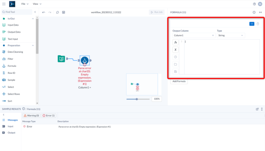Open the Type String dropdown
Viewport: 265px width, 151px height.
click(x=231, y=35)
